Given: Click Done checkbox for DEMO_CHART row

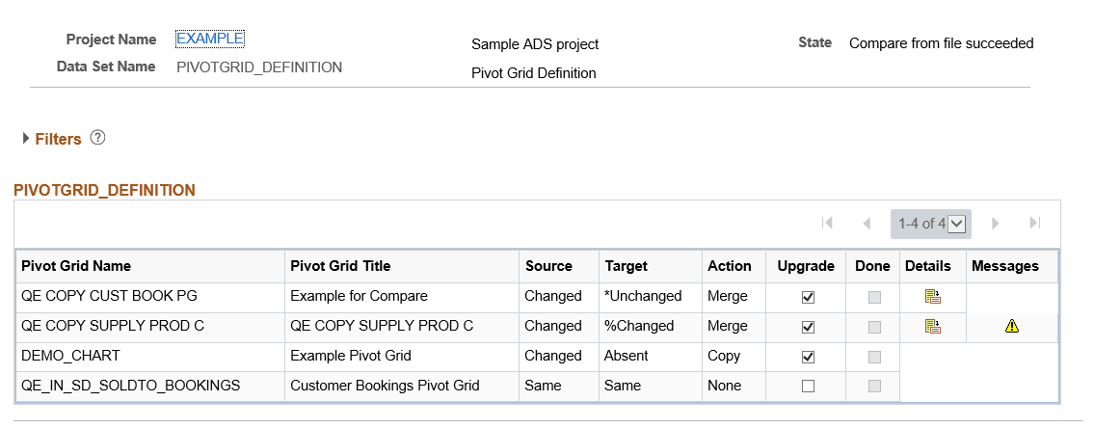Looking at the screenshot, I should pos(874,357).
